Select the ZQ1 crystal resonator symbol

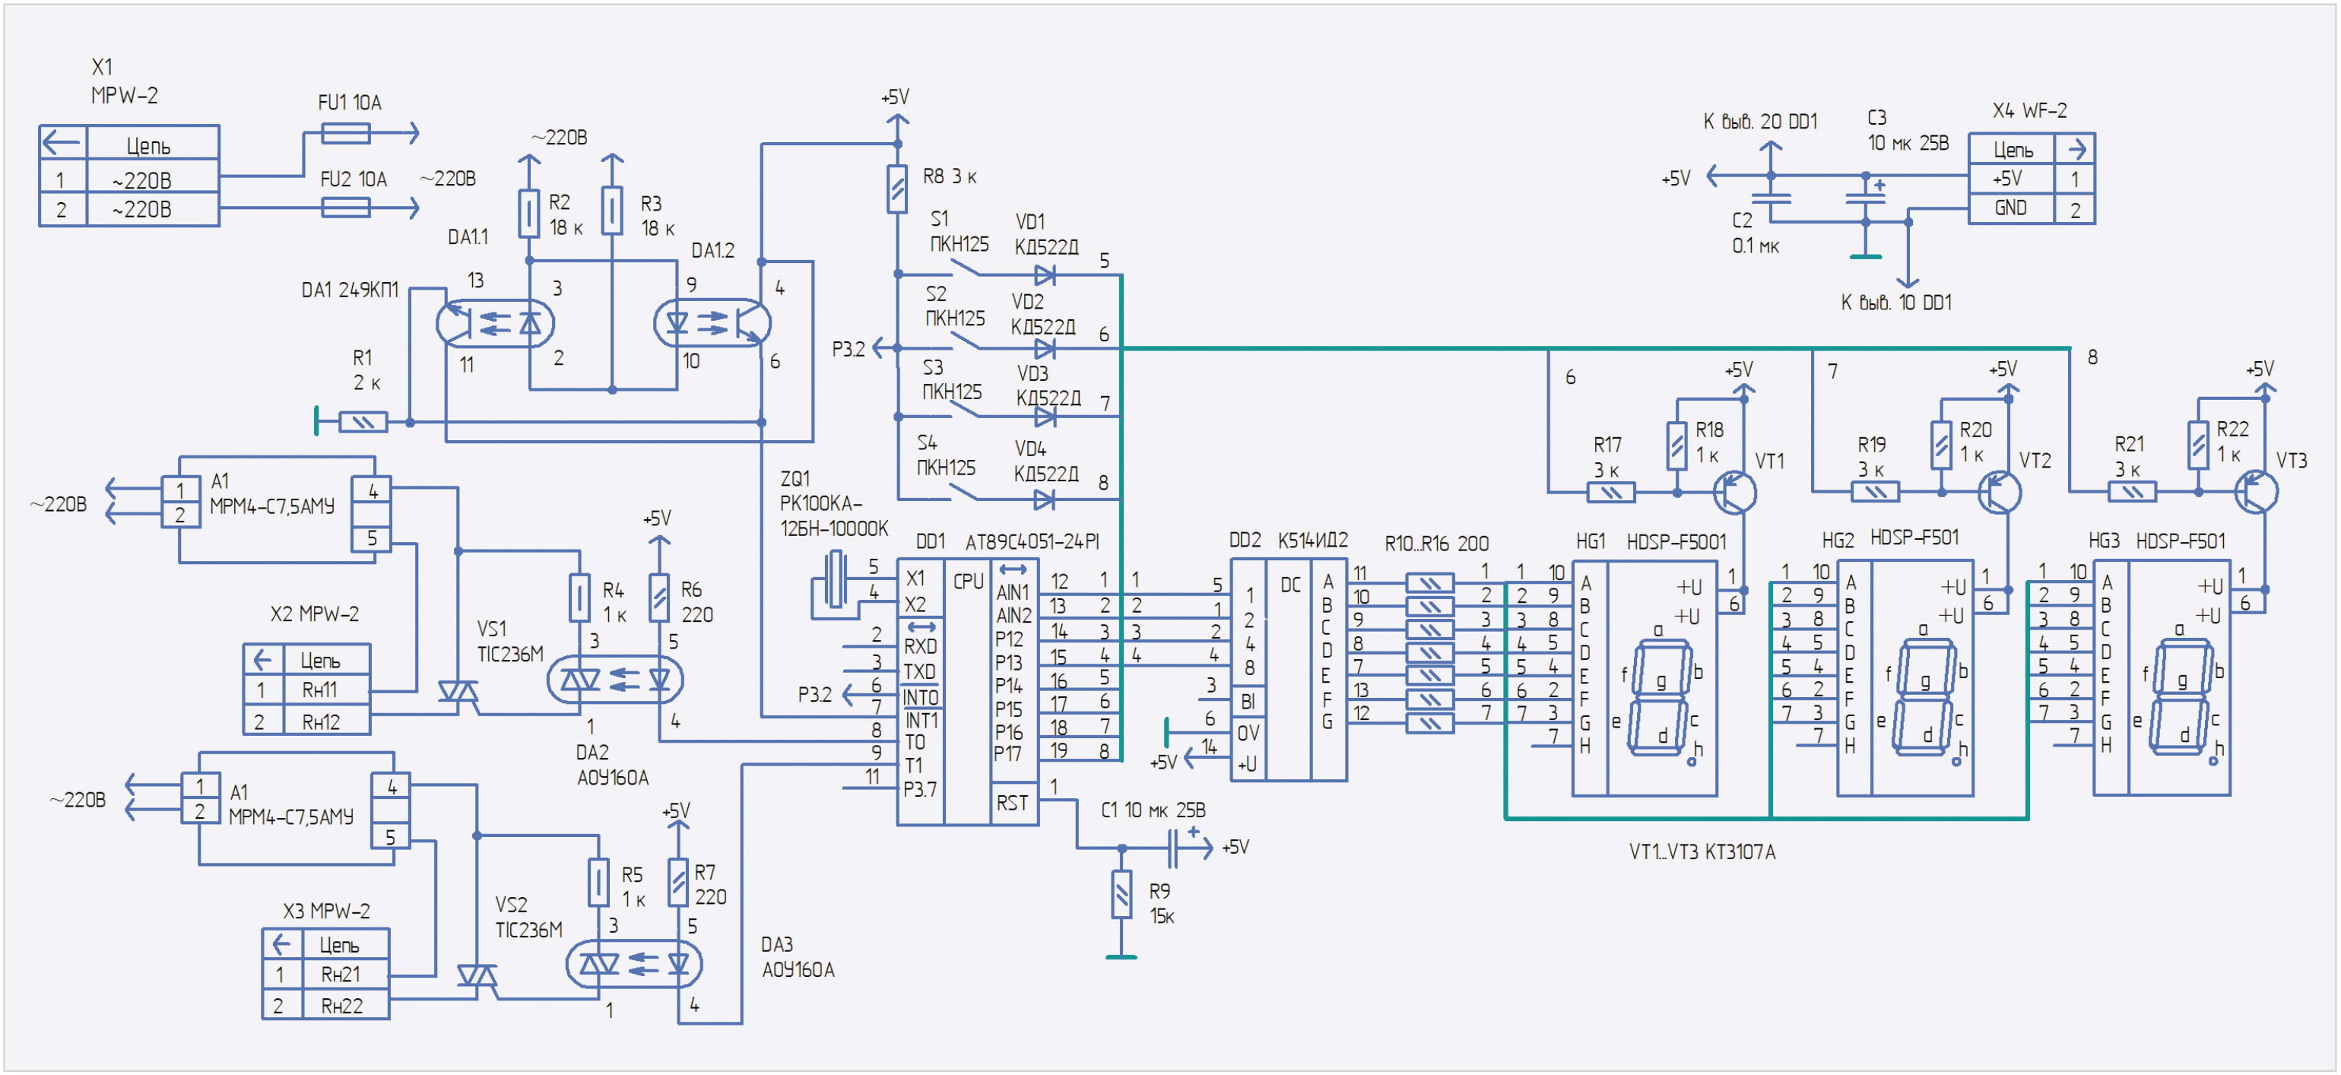(x=835, y=580)
